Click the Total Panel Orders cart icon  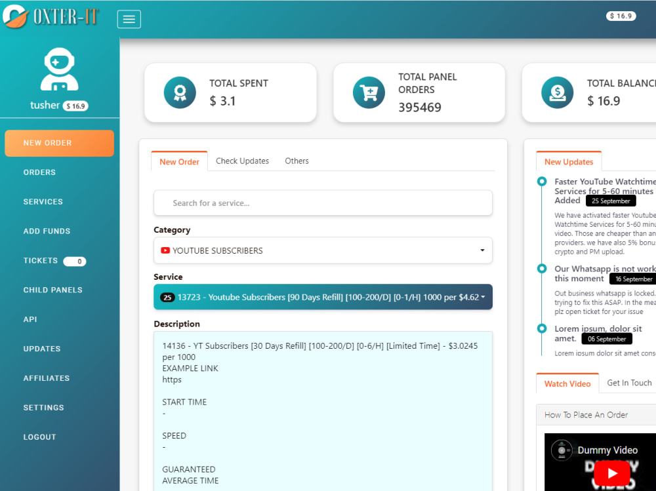tap(368, 92)
